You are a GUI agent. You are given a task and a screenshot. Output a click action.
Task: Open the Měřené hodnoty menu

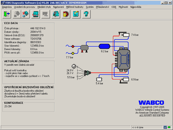(x=75, y=7)
